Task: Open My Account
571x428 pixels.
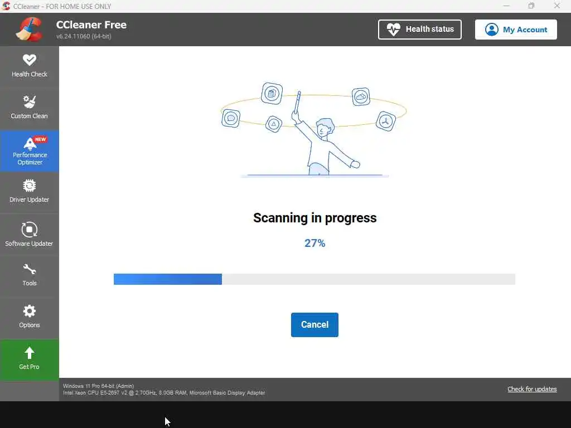Action: click(516, 30)
